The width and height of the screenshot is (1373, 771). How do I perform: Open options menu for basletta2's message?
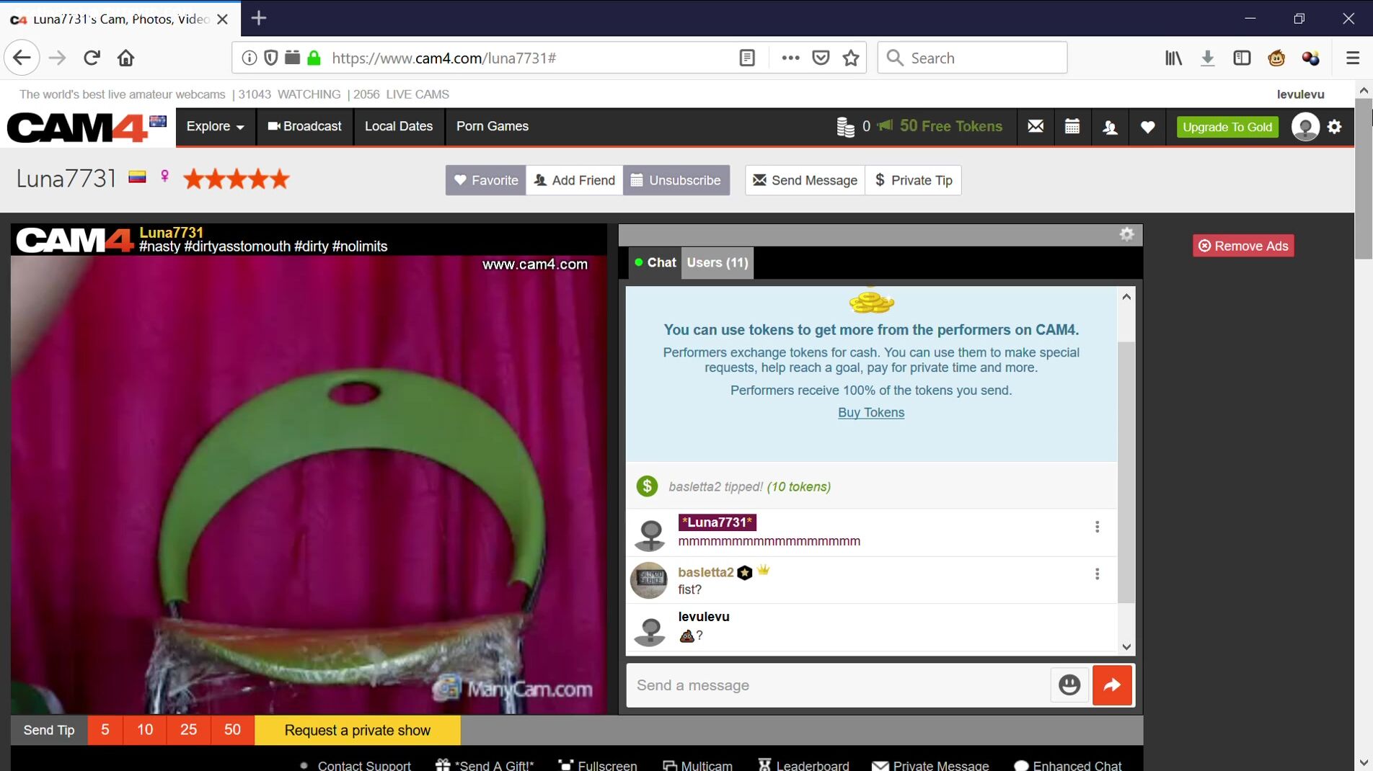click(x=1097, y=574)
